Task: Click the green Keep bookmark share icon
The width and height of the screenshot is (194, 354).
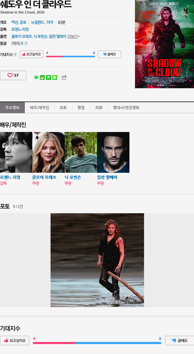Action: coord(48,78)
